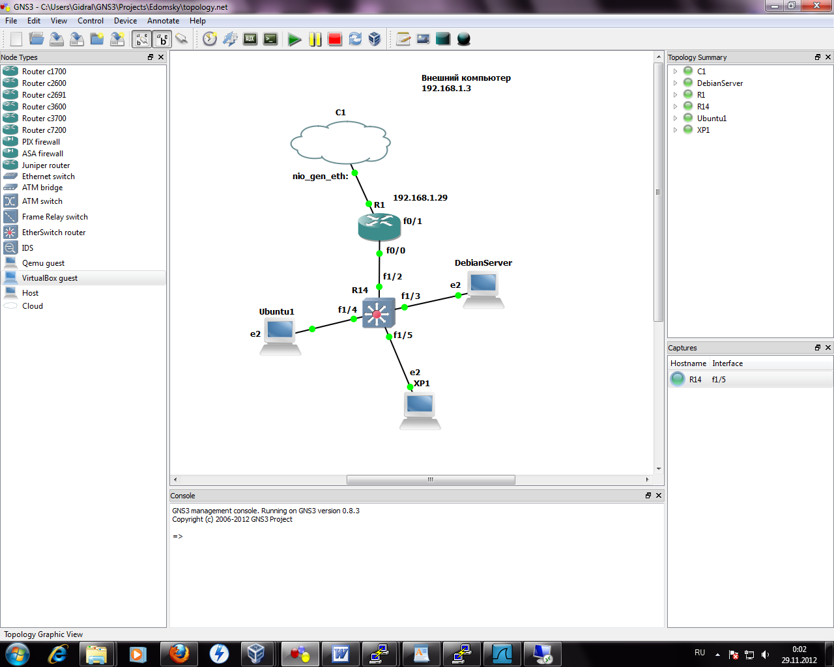834x667 pixels.
Task: Expand XP1 in Topology Summary
Action: point(675,130)
